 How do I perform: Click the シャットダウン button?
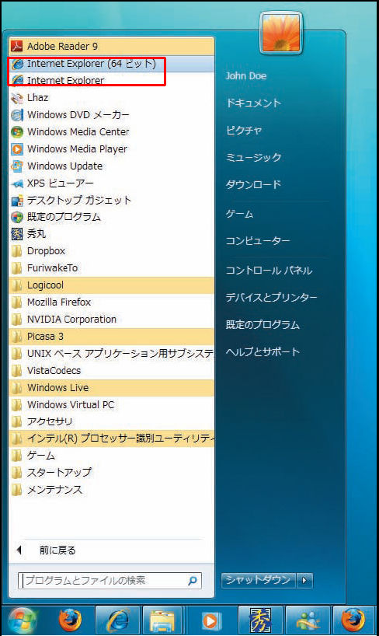259,581
